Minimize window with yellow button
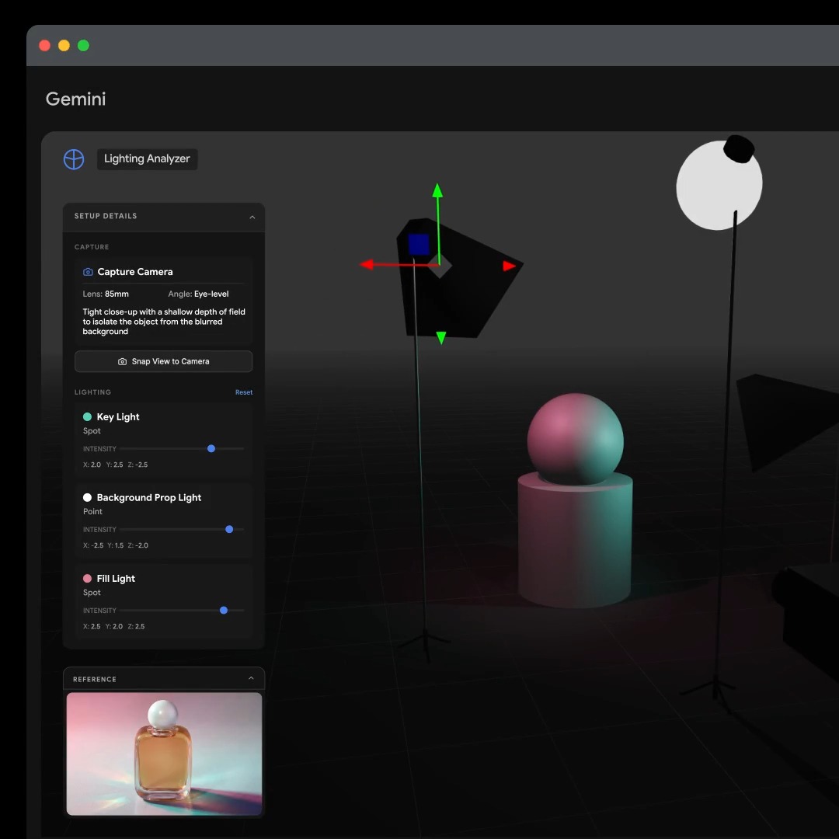Image resolution: width=839 pixels, height=839 pixels. click(x=64, y=46)
